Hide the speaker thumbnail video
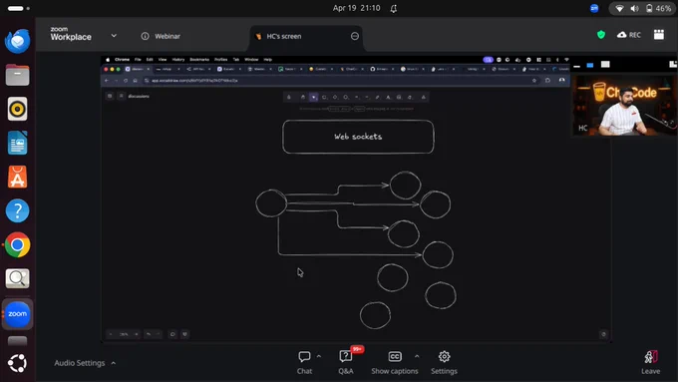678x382 pixels. click(577, 66)
